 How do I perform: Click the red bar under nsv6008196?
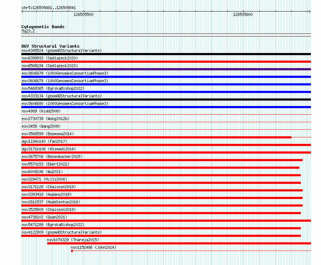coord(161,175)
